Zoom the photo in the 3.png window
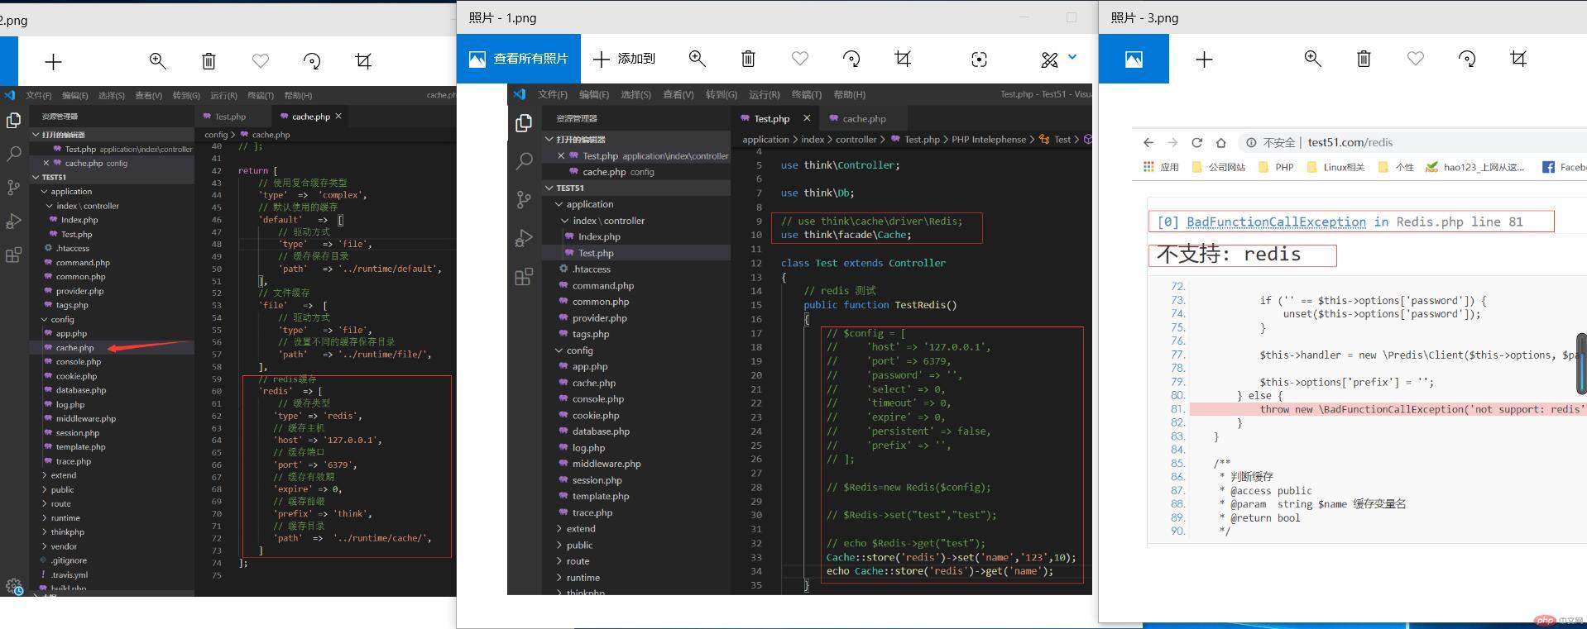Screen dimensions: 1587x629 [x=1312, y=59]
